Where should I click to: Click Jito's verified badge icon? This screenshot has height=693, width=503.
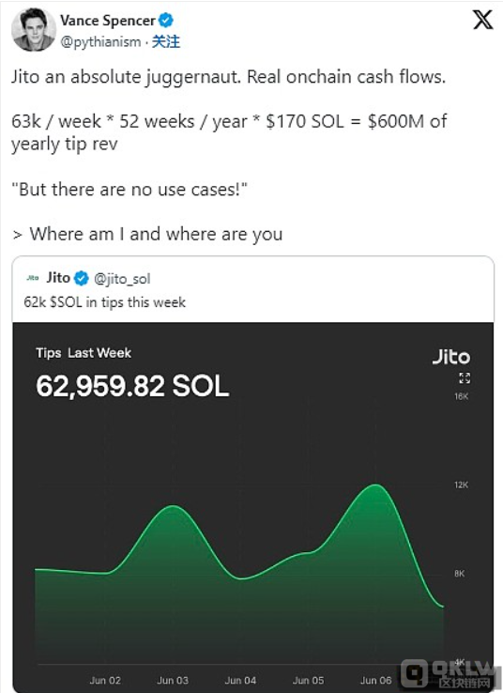(82, 279)
